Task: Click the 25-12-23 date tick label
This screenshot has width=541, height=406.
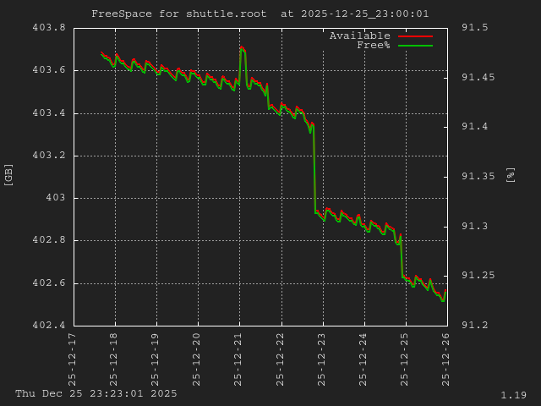Action: pos(323,355)
